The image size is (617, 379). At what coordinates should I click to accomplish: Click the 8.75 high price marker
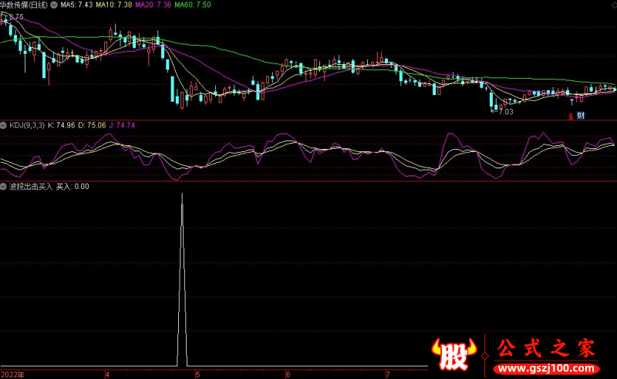pyautogui.click(x=13, y=16)
